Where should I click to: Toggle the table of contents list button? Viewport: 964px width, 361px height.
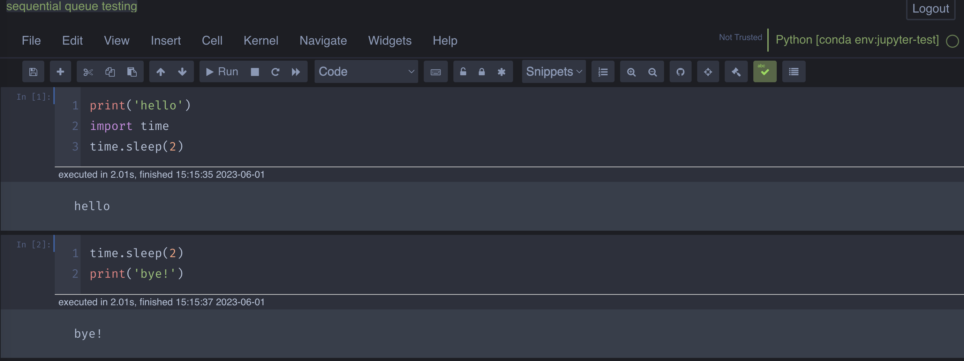click(x=793, y=72)
